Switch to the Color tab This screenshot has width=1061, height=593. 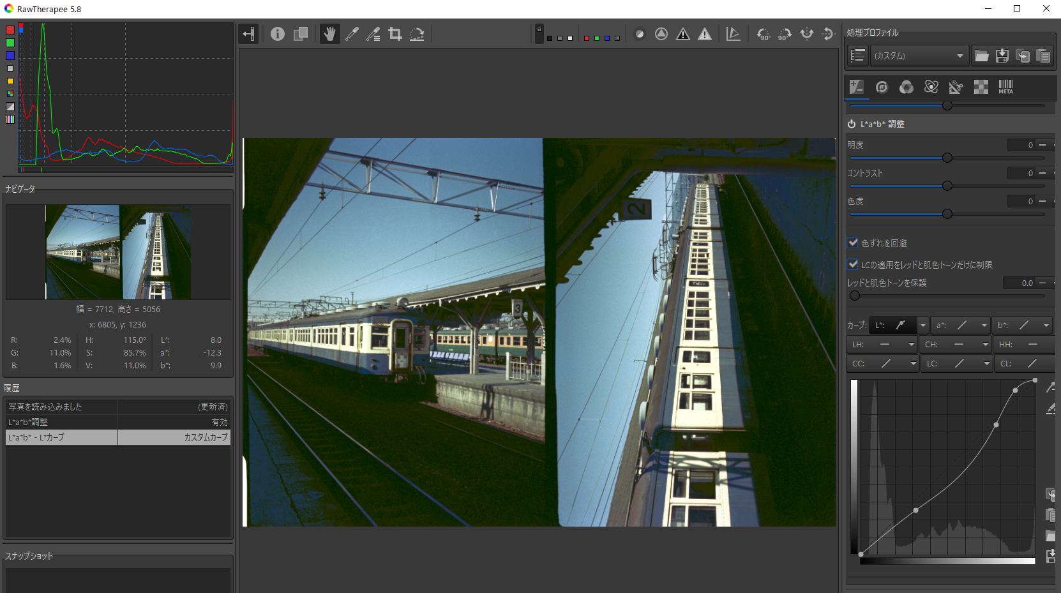click(907, 87)
